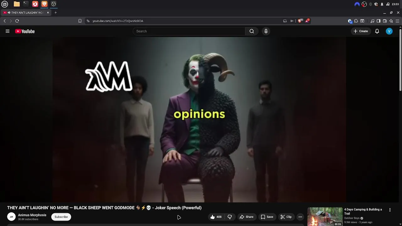The height and width of the screenshot is (226, 402).
Task: Click the video player to pause
Action: (x=199, y=120)
